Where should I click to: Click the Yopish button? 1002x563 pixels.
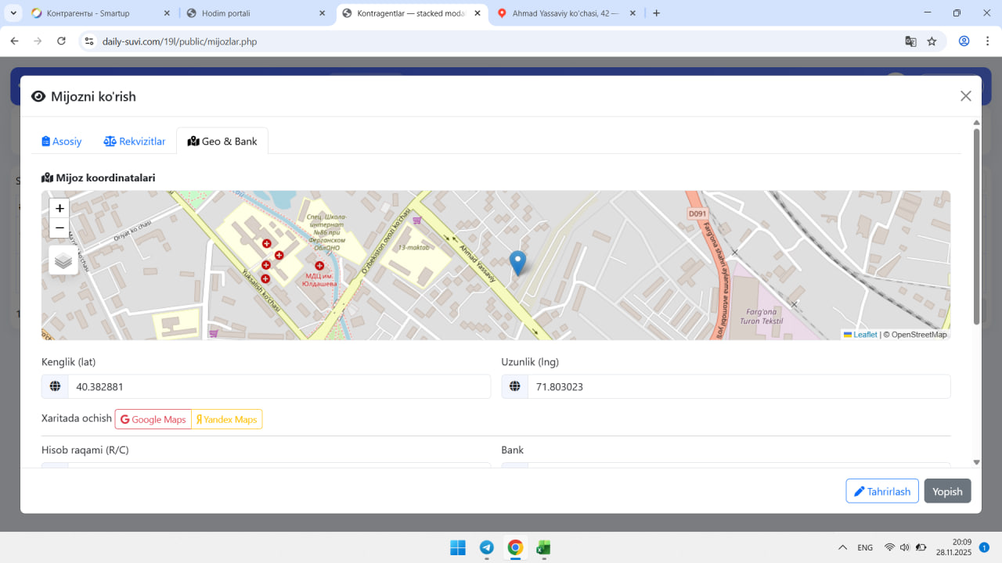click(x=947, y=491)
